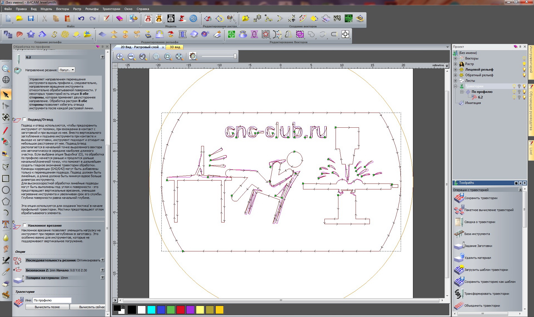Open Направление резания dropdown
This screenshot has width=534, height=317.
coord(67,70)
